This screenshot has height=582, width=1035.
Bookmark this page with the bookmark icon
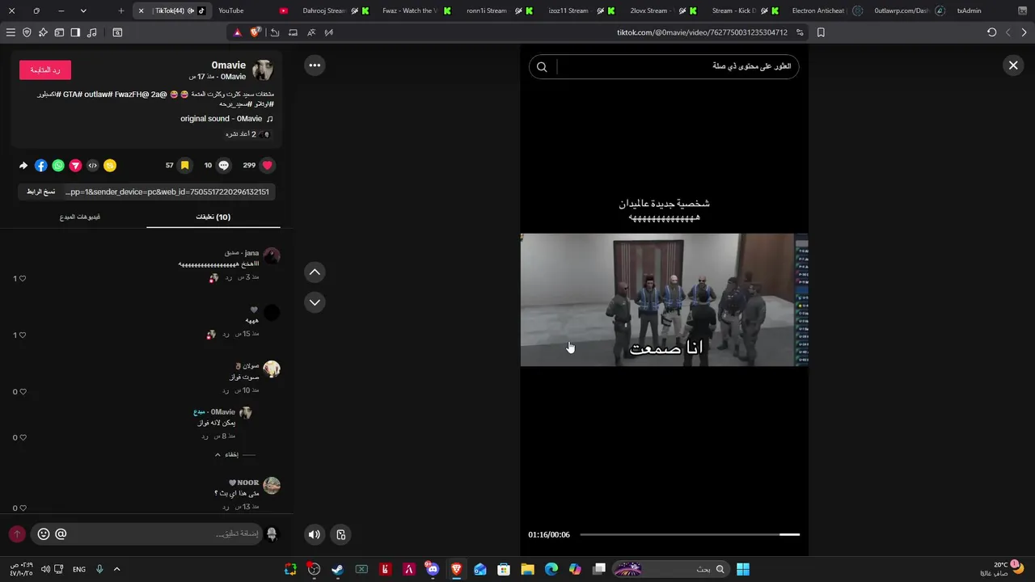pos(821,32)
